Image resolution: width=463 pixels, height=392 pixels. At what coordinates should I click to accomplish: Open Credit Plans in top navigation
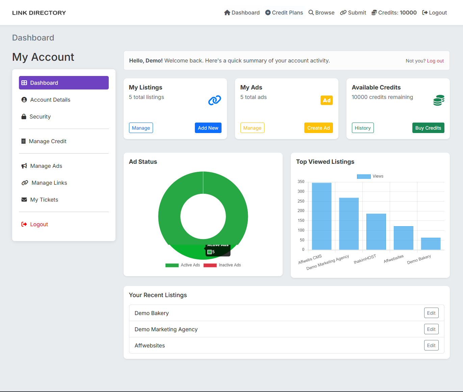(284, 12)
